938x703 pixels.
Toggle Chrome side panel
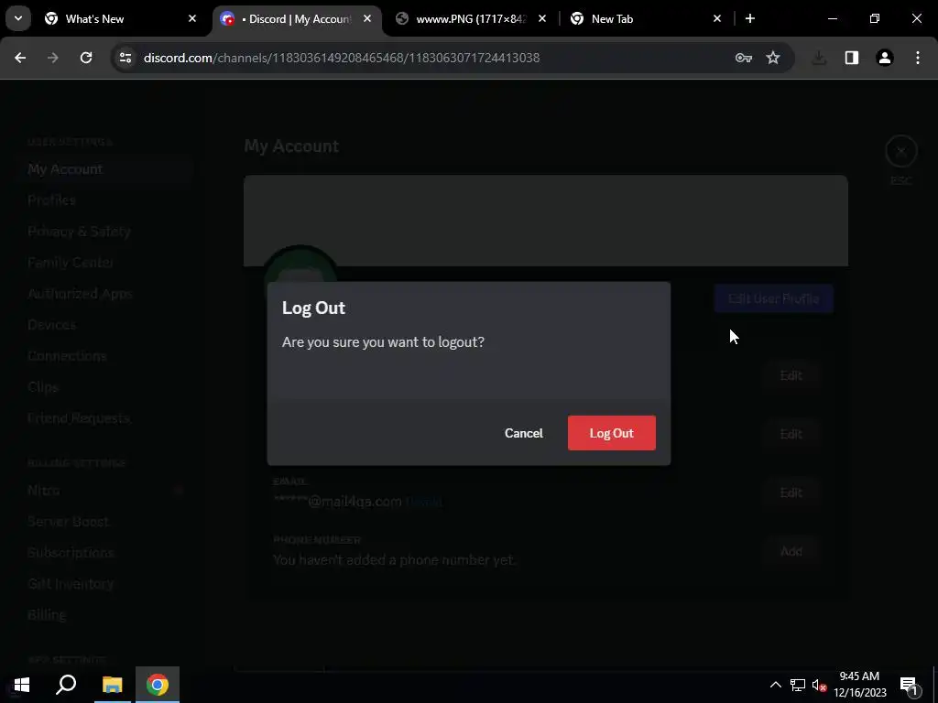(852, 58)
